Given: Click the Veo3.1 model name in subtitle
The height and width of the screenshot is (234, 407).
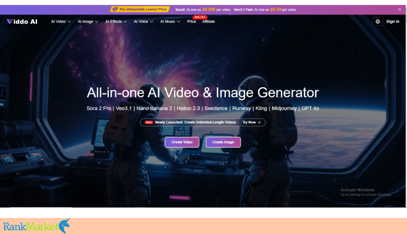Looking at the screenshot, I should [123, 108].
